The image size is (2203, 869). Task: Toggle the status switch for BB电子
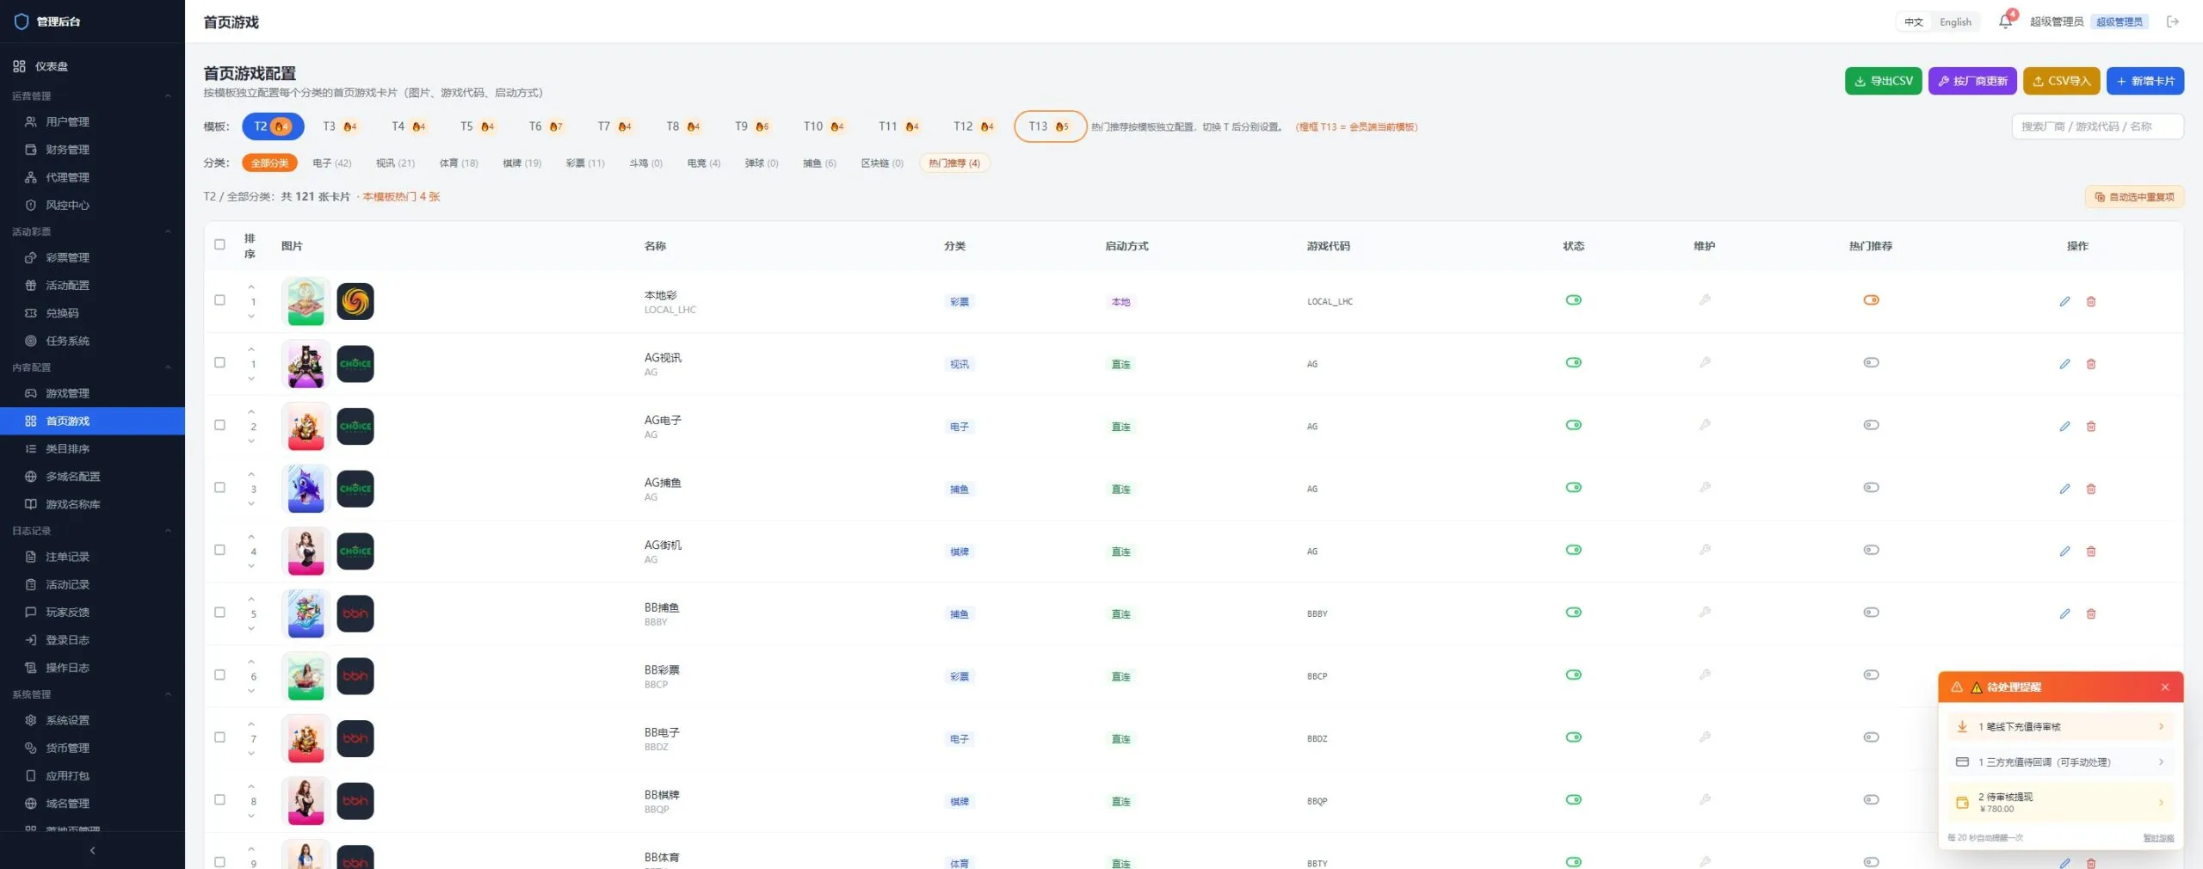point(1573,737)
